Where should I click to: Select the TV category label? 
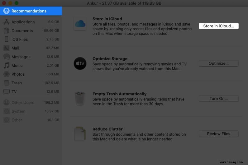14,92
